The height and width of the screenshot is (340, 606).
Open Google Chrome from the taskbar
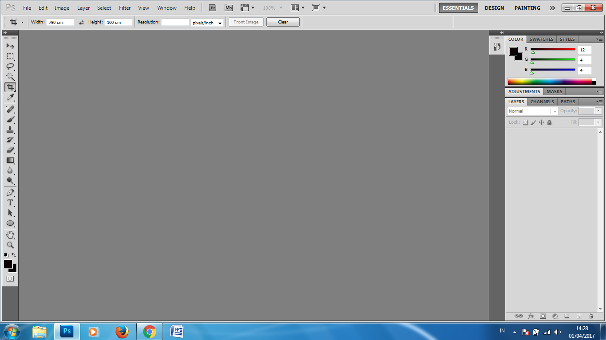coord(149,331)
